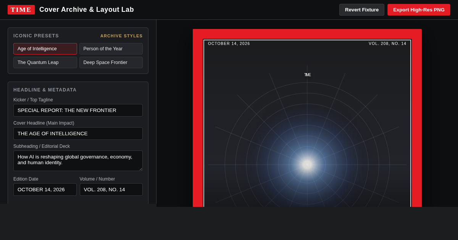This screenshot has height=240, width=458.
Task: Click the small TIME masthead on cover
Action: click(307, 75)
